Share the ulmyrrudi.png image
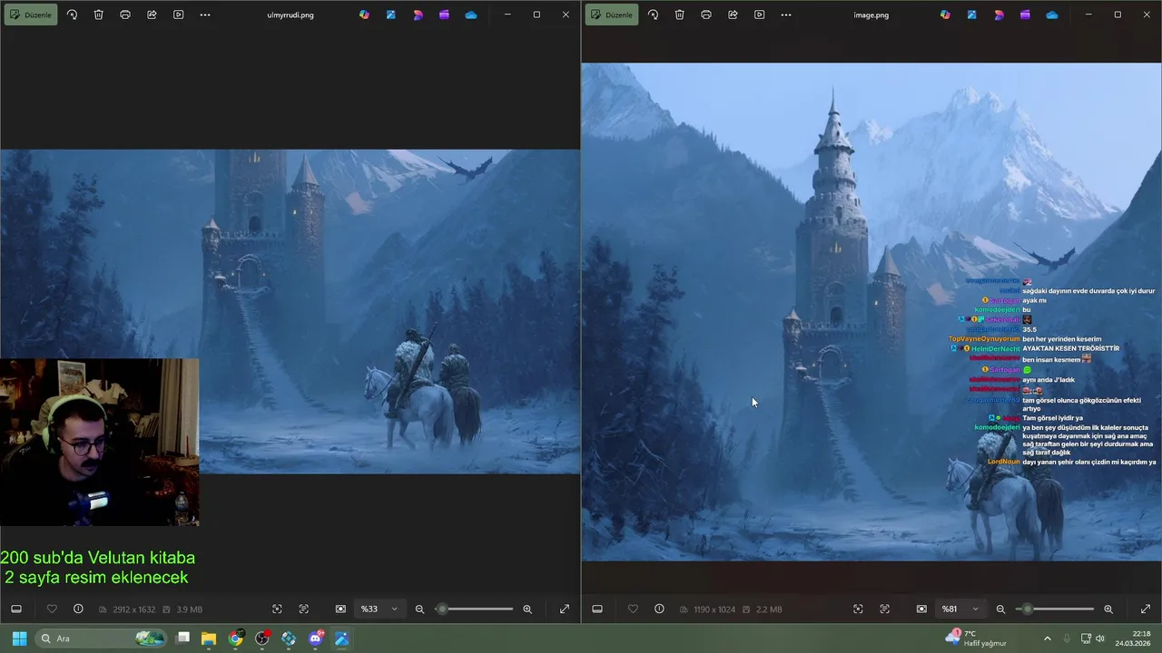The width and height of the screenshot is (1162, 653). pos(152,15)
